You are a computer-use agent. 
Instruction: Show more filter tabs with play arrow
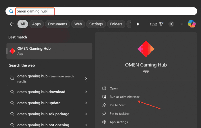coord(138,24)
